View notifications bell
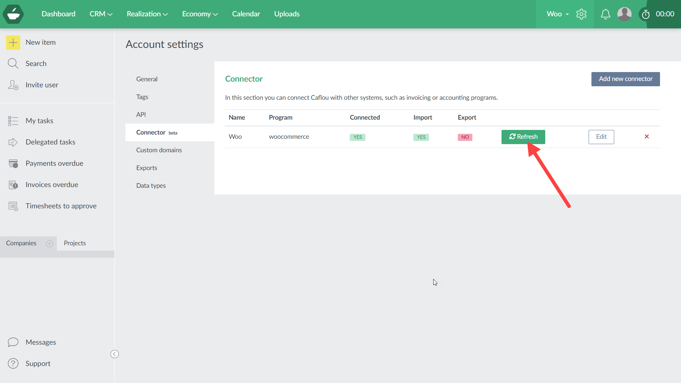 606,14
